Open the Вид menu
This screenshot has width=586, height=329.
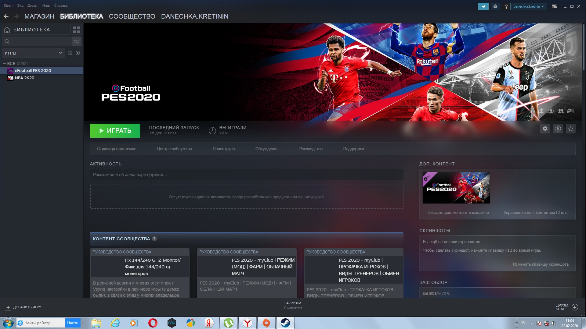click(20, 5)
